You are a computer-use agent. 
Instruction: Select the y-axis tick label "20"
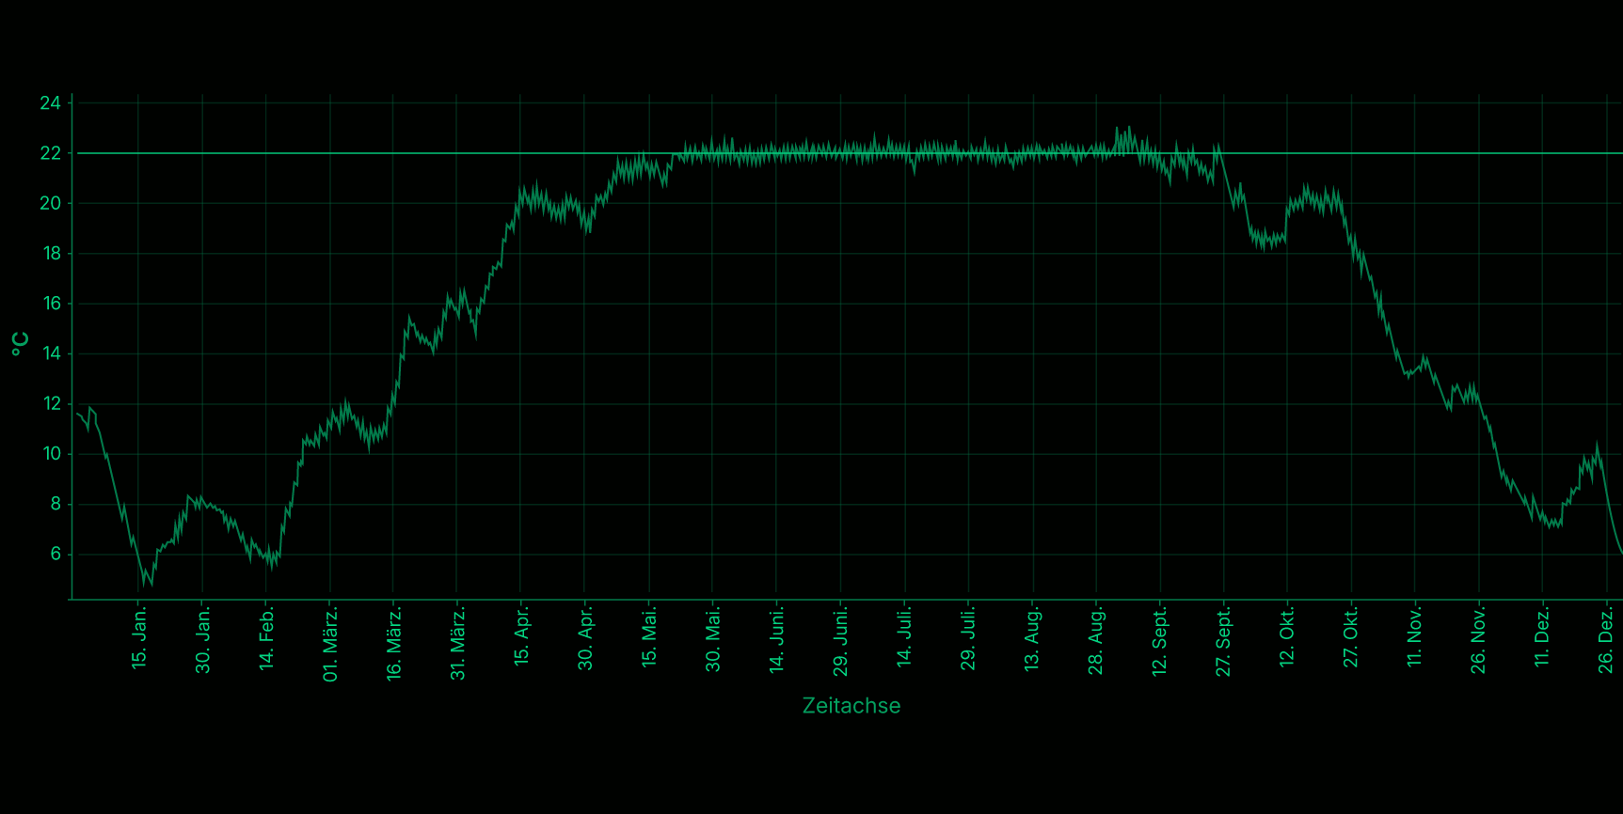click(50, 203)
